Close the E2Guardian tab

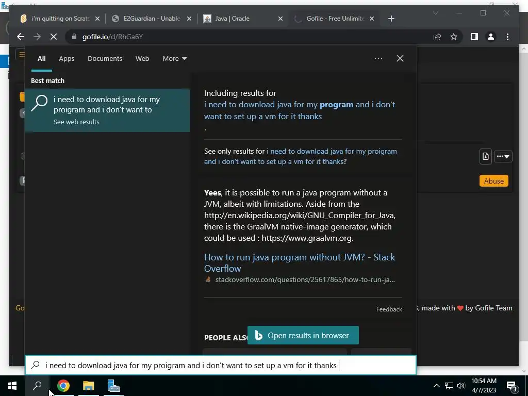[x=189, y=19]
